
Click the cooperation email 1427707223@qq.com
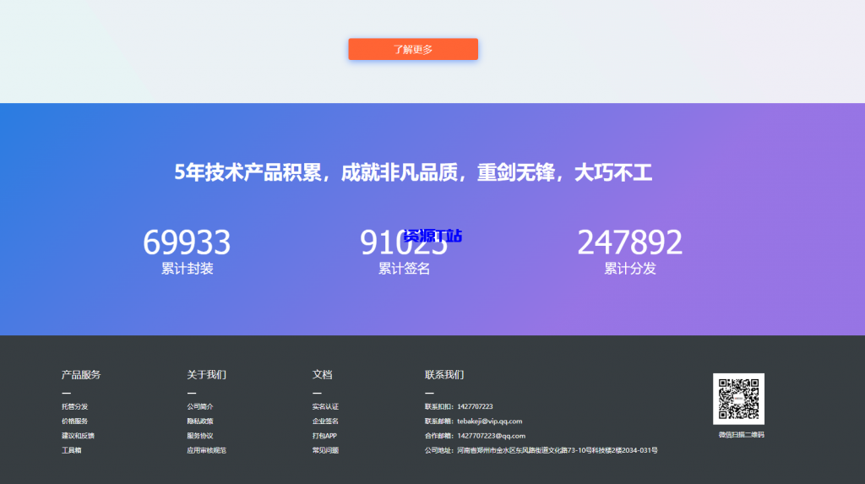click(491, 436)
